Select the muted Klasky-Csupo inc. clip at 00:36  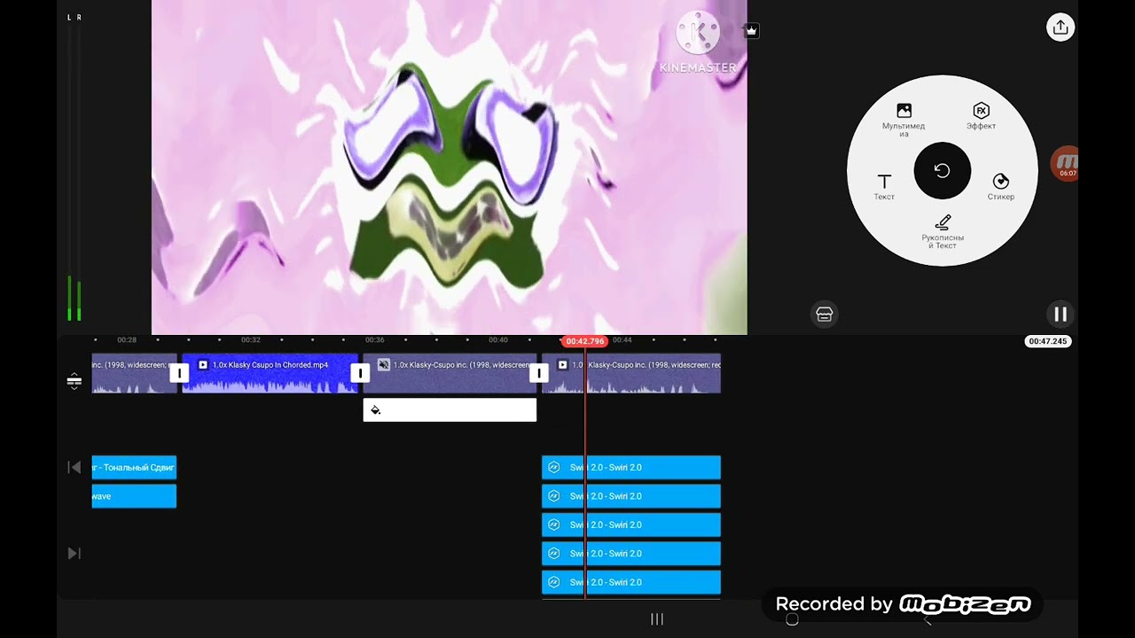450,374
